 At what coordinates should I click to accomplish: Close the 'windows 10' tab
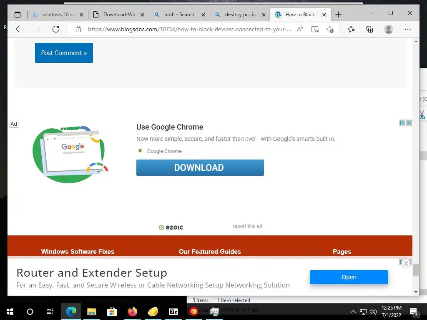pyautogui.click(x=81, y=15)
